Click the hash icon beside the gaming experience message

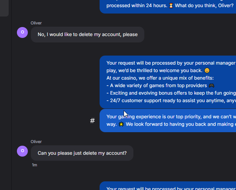92,121
